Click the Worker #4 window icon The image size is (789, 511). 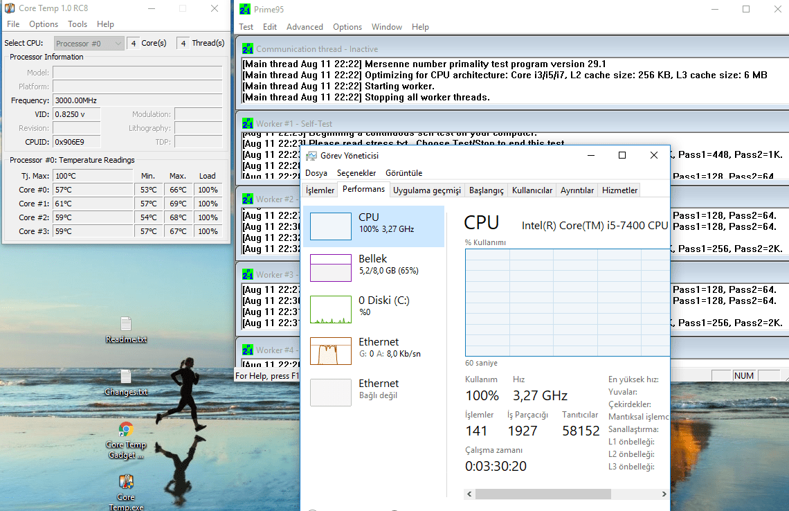[x=248, y=350]
